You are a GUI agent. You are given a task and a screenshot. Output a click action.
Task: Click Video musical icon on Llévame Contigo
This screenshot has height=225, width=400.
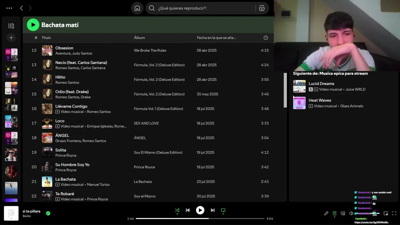coord(57,112)
